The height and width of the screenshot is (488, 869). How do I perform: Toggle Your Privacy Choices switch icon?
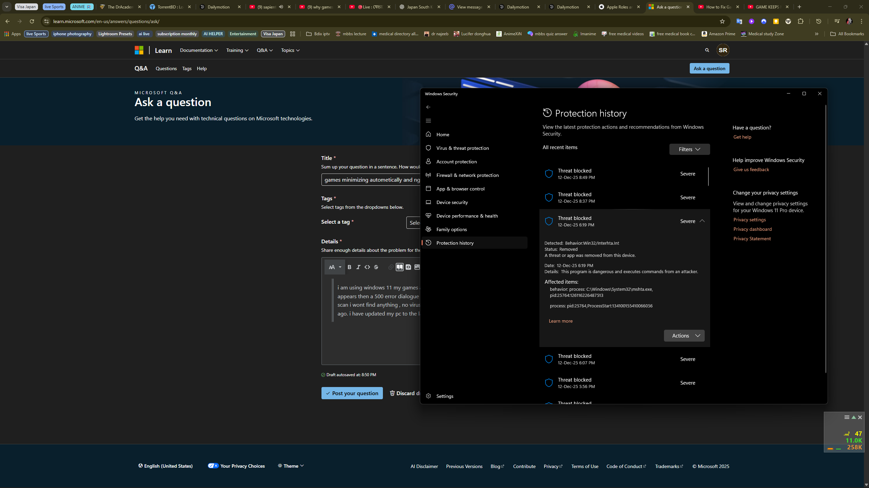tap(213, 466)
